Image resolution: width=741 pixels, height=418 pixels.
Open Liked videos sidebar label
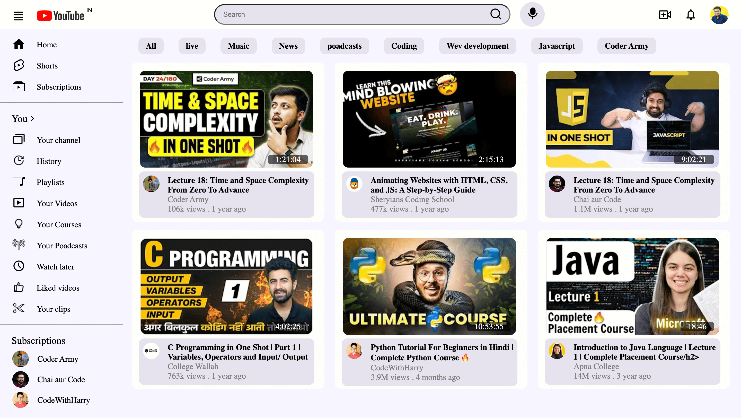coord(58,288)
